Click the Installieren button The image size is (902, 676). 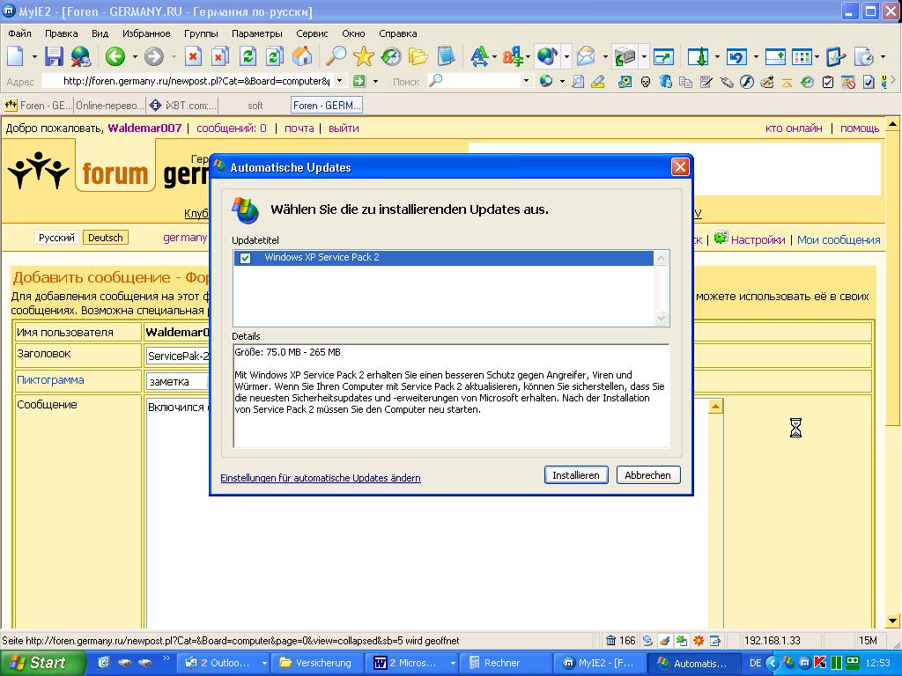(x=576, y=475)
